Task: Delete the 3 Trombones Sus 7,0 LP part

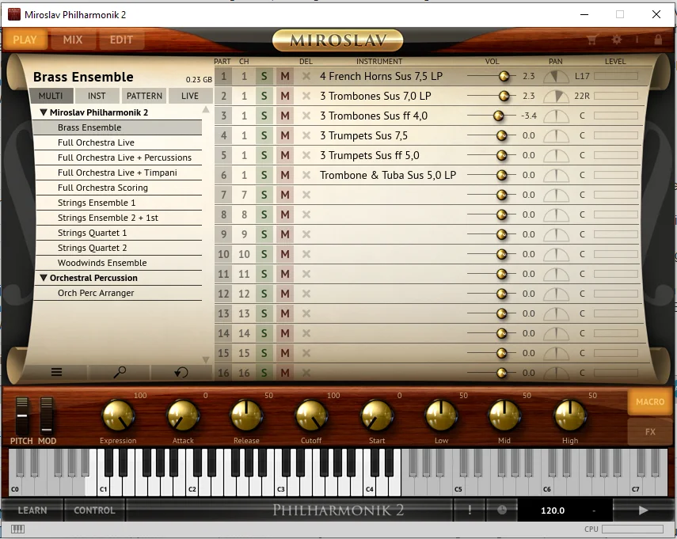Action: pos(306,96)
